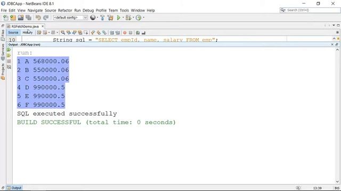Click Find Next Occurrence editor icon
The height and width of the screenshot is (191, 341).
75,33
